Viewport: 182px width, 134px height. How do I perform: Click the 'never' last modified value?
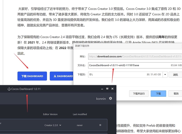(80, 125)
